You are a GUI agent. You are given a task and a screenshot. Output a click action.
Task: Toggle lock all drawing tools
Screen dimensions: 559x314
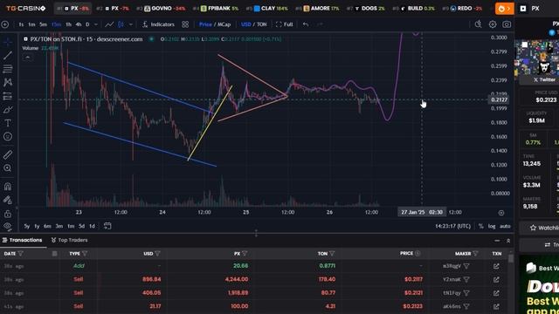[8, 214]
